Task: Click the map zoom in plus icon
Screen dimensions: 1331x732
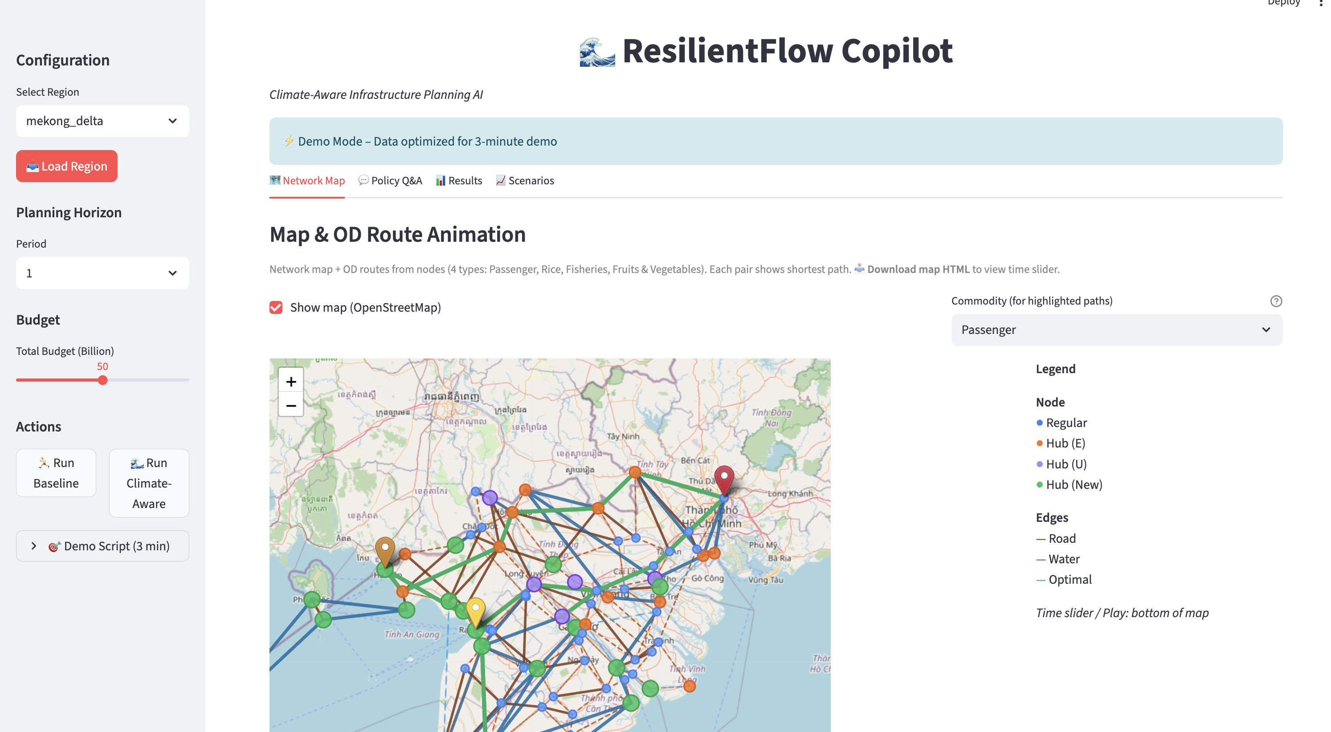Action: point(291,381)
